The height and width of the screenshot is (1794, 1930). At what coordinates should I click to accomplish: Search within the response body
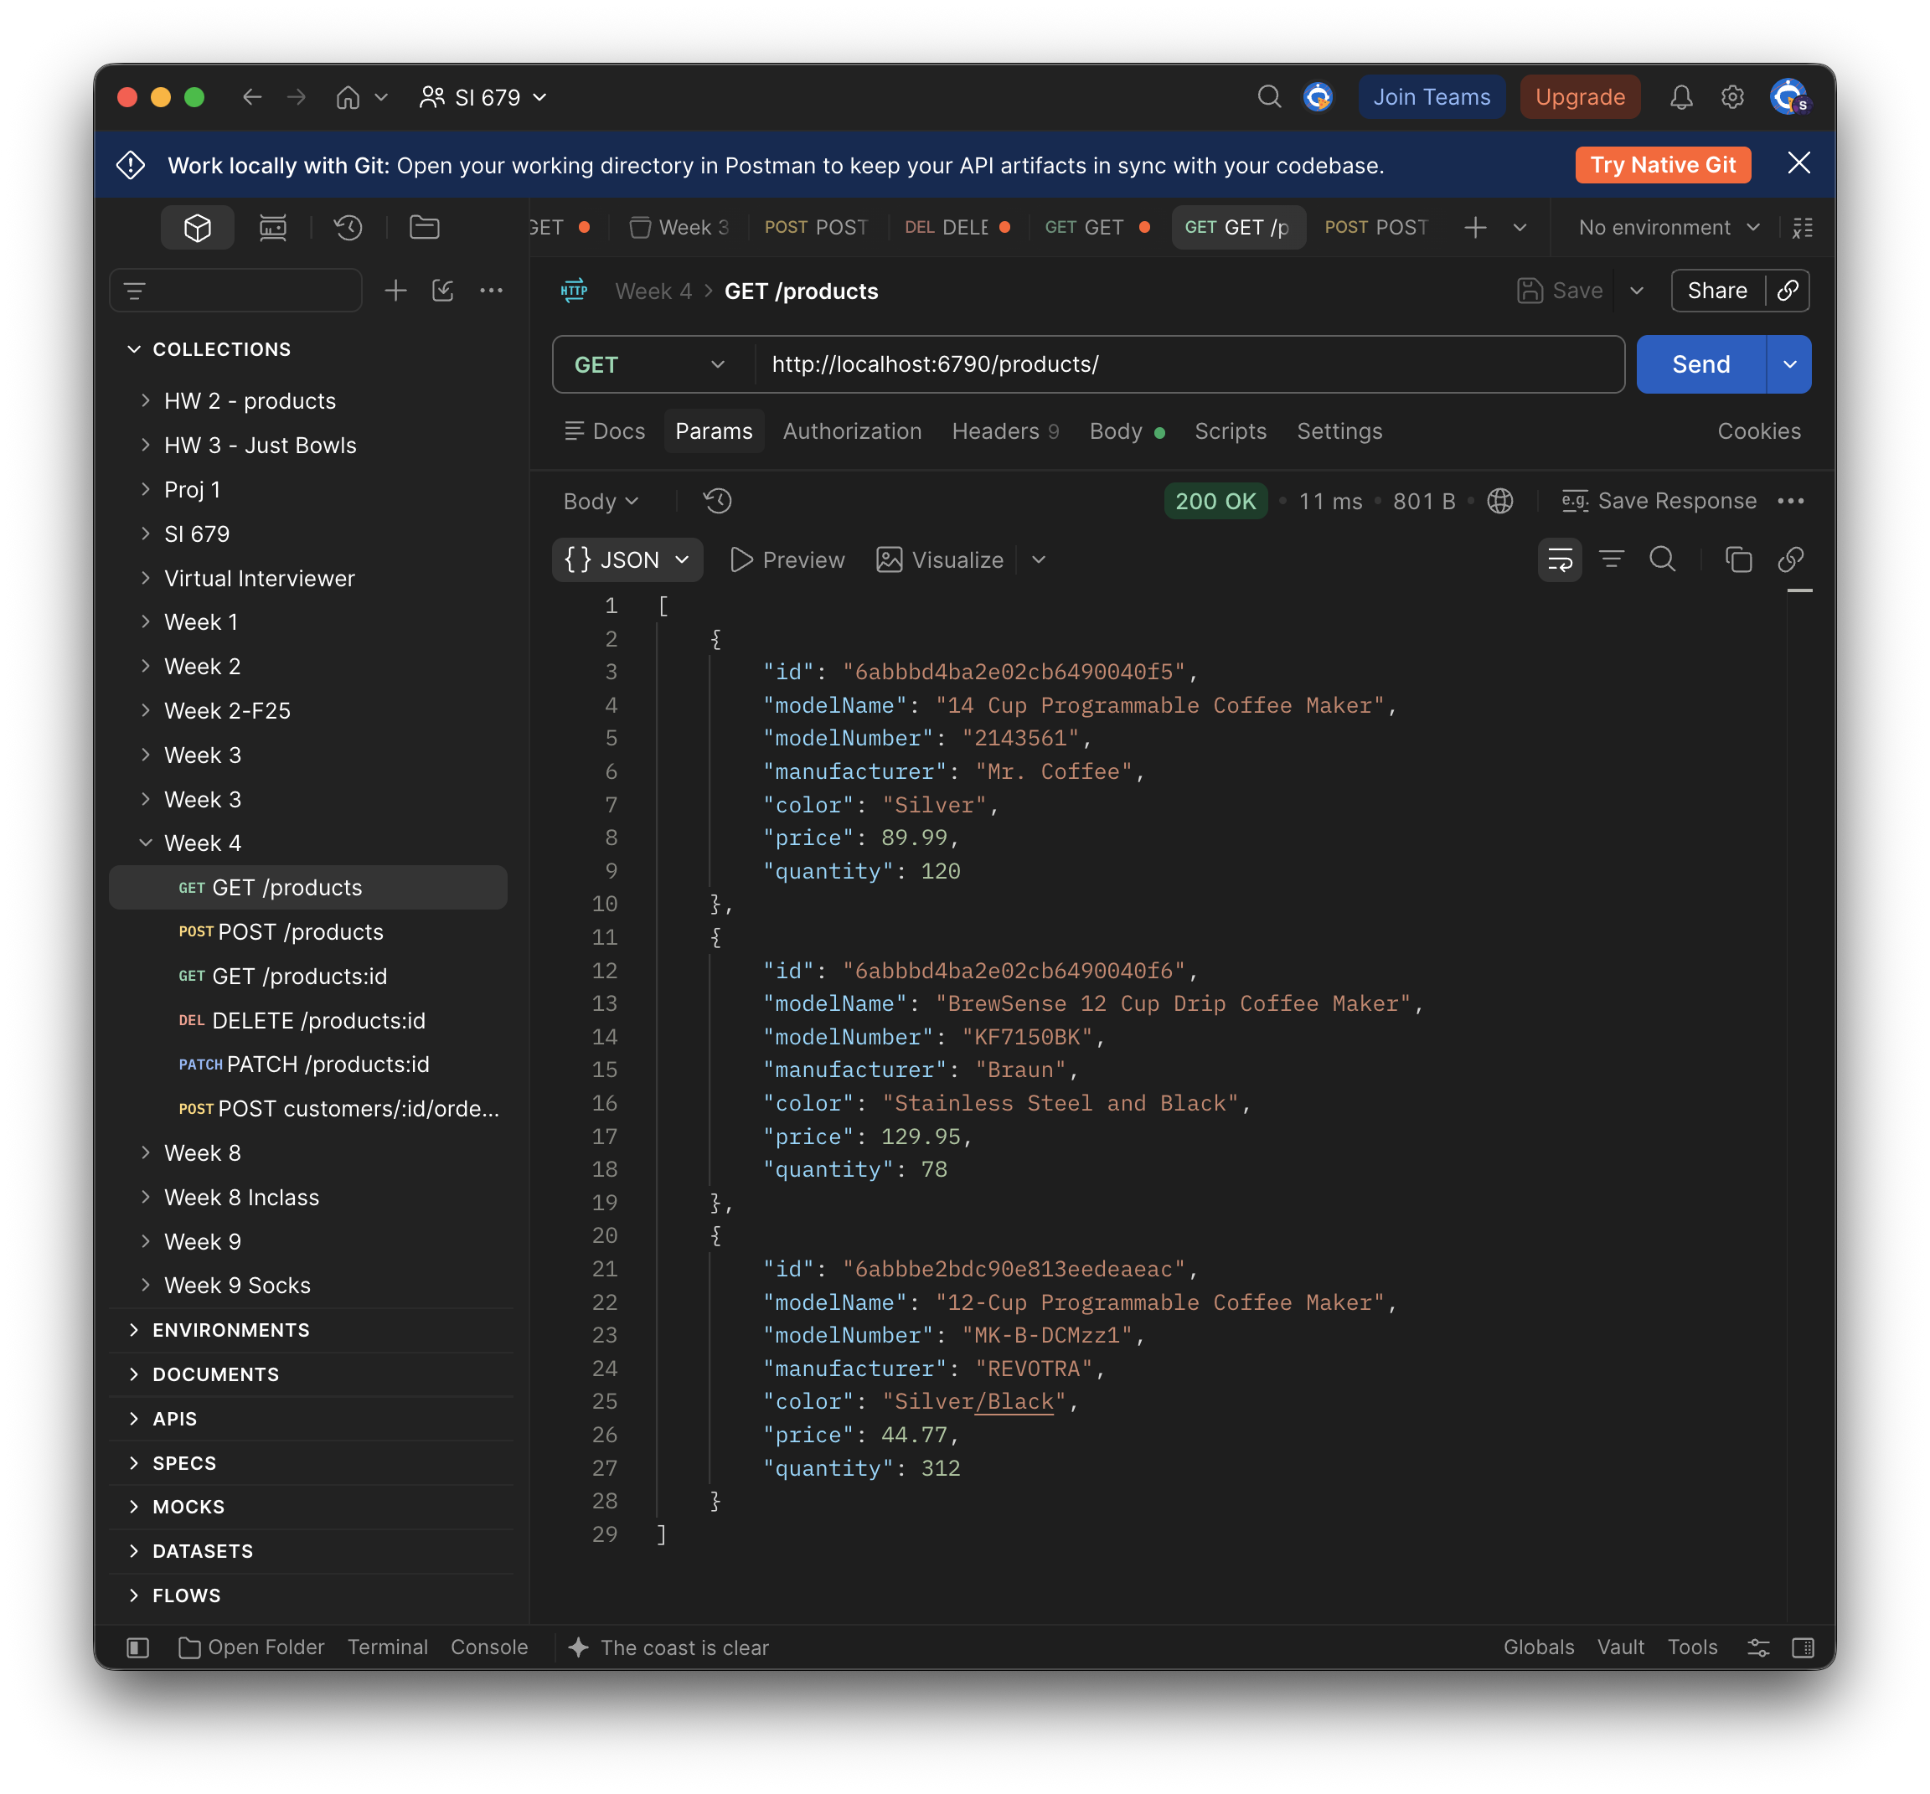1663,560
